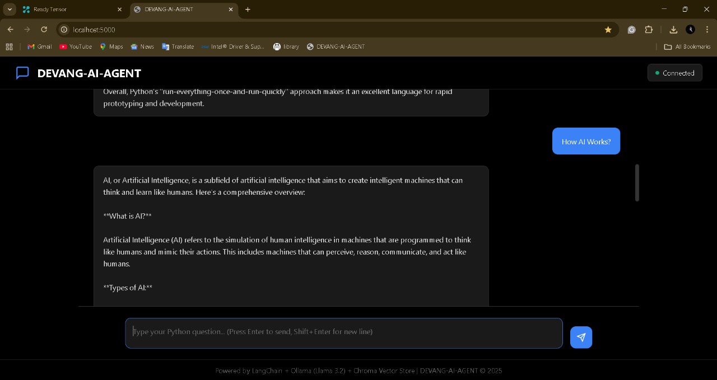Open the YouTube bookmark
The image size is (717, 380).
tap(76, 47)
